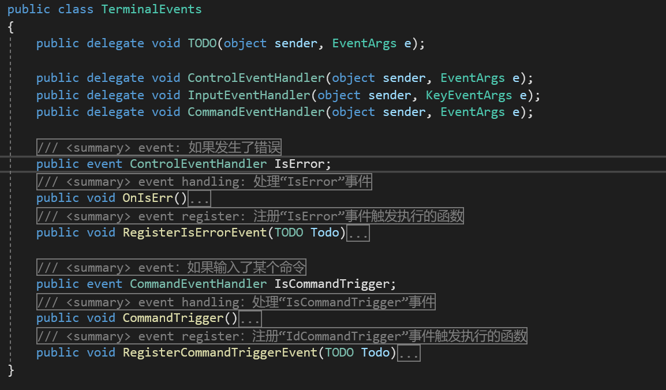
Task: Click the ControlEventHandler delegate declaration name
Action: 256,78
